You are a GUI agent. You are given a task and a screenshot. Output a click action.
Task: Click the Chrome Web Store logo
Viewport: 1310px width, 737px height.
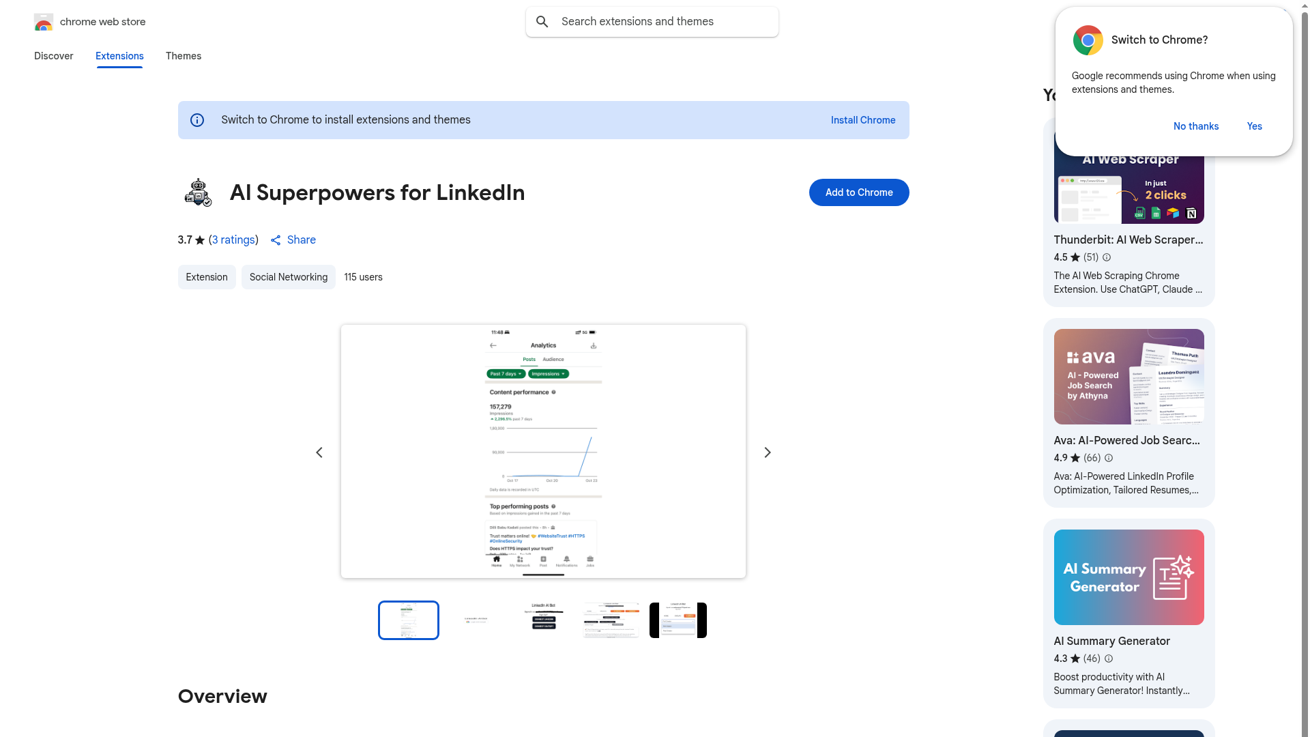[44, 22]
